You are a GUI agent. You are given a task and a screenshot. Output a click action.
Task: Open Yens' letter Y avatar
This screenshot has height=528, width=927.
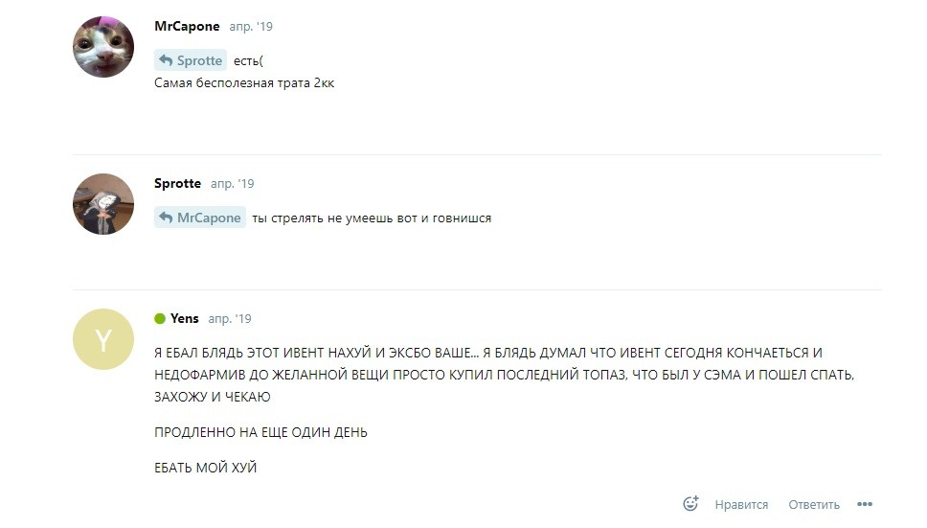103,339
